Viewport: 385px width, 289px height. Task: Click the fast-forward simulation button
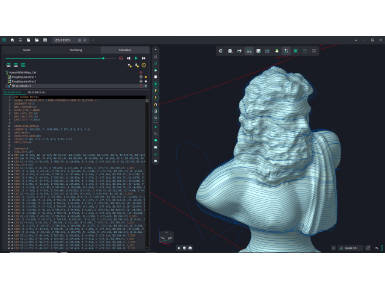pyautogui.click(x=143, y=58)
